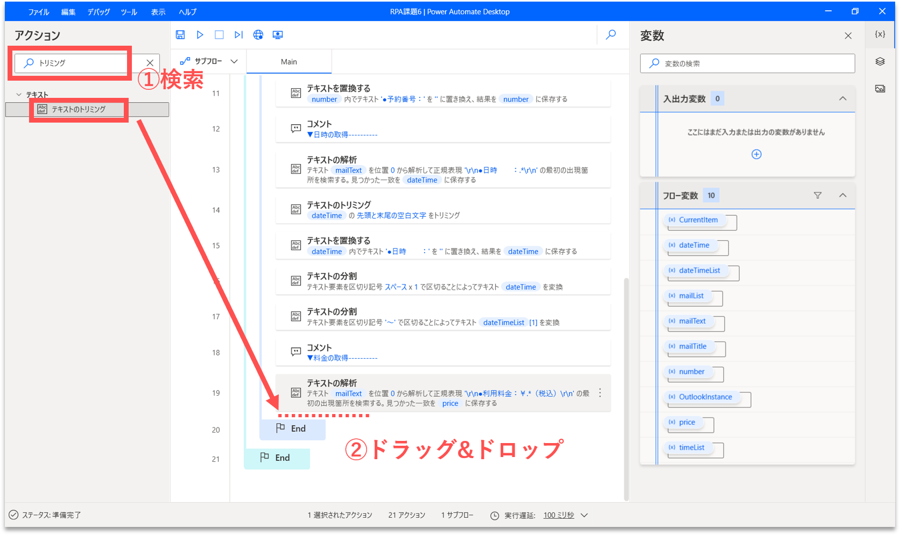Open the images panel icon
The height and width of the screenshot is (535, 900).
click(880, 89)
